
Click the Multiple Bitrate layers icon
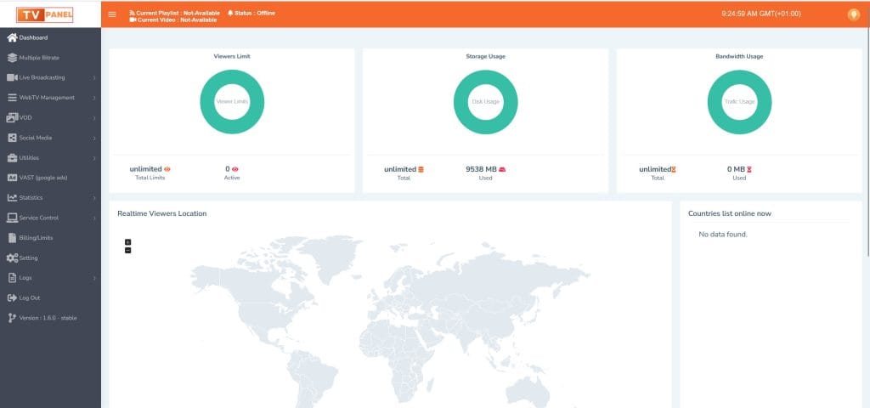click(x=12, y=58)
